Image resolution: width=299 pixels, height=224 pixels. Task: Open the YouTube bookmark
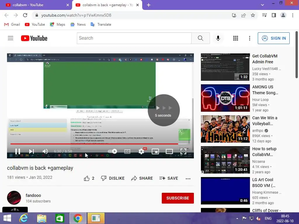coord(35,24)
